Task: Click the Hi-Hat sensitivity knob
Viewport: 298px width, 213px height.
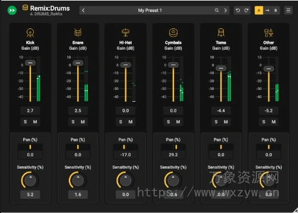Action: click(126, 180)
